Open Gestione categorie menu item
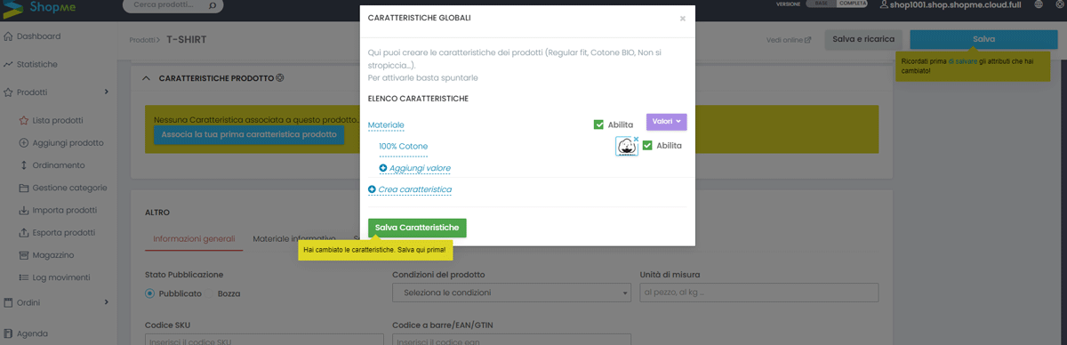The height and width of the screenshot is (345, 1067). click(x=63, y=188)
